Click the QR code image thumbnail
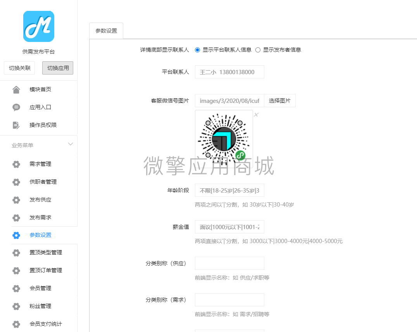The height and width of the screenshot is (332, 417). [224, 139]
